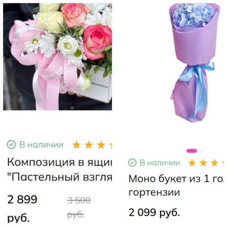Click В наличии label of hydrangea bouquet
This screenshot has height=227, width=227.
click(x=160, y=163)
